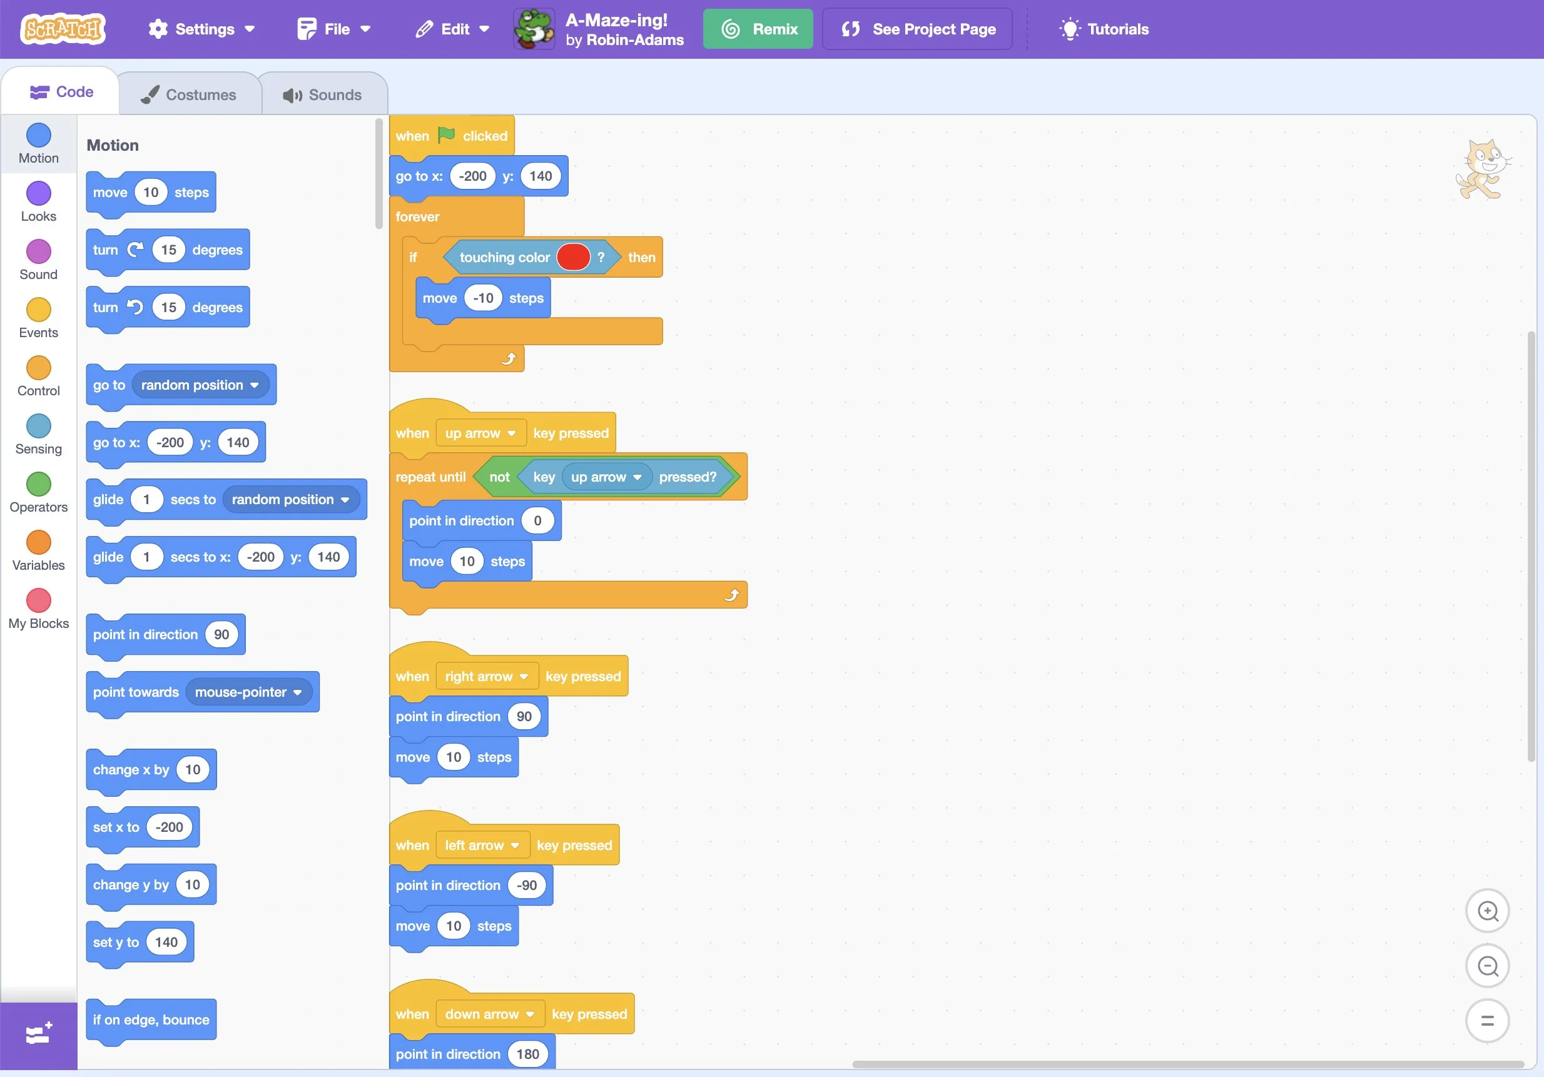Click the zoom in magnifier icon

1487,911
